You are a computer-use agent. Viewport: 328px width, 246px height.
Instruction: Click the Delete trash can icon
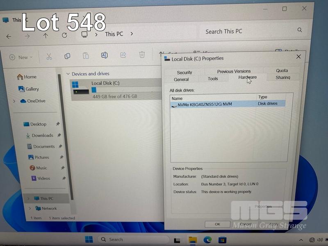tap(142, 55)
